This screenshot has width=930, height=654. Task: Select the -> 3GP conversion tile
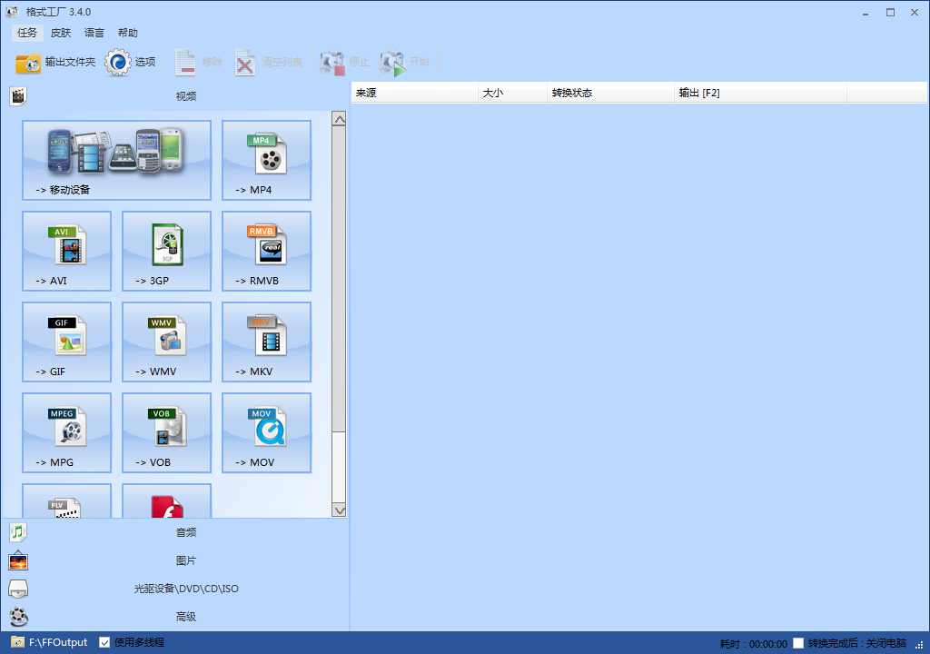coord(167,251)
